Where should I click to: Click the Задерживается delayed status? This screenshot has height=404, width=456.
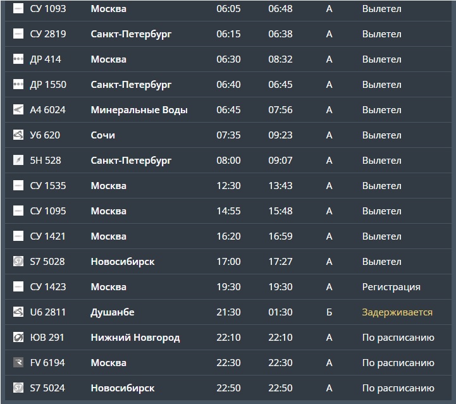(x=397, y=312)
